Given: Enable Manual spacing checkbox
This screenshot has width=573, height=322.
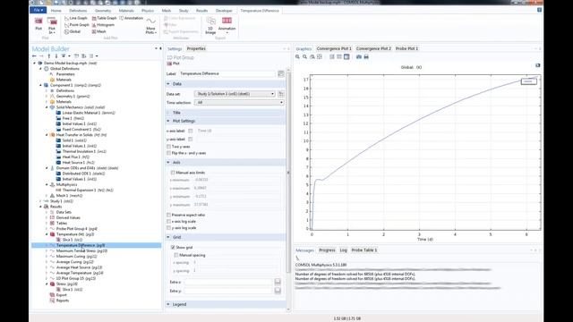Looking at the screenshot, I should tap(176, 255).
